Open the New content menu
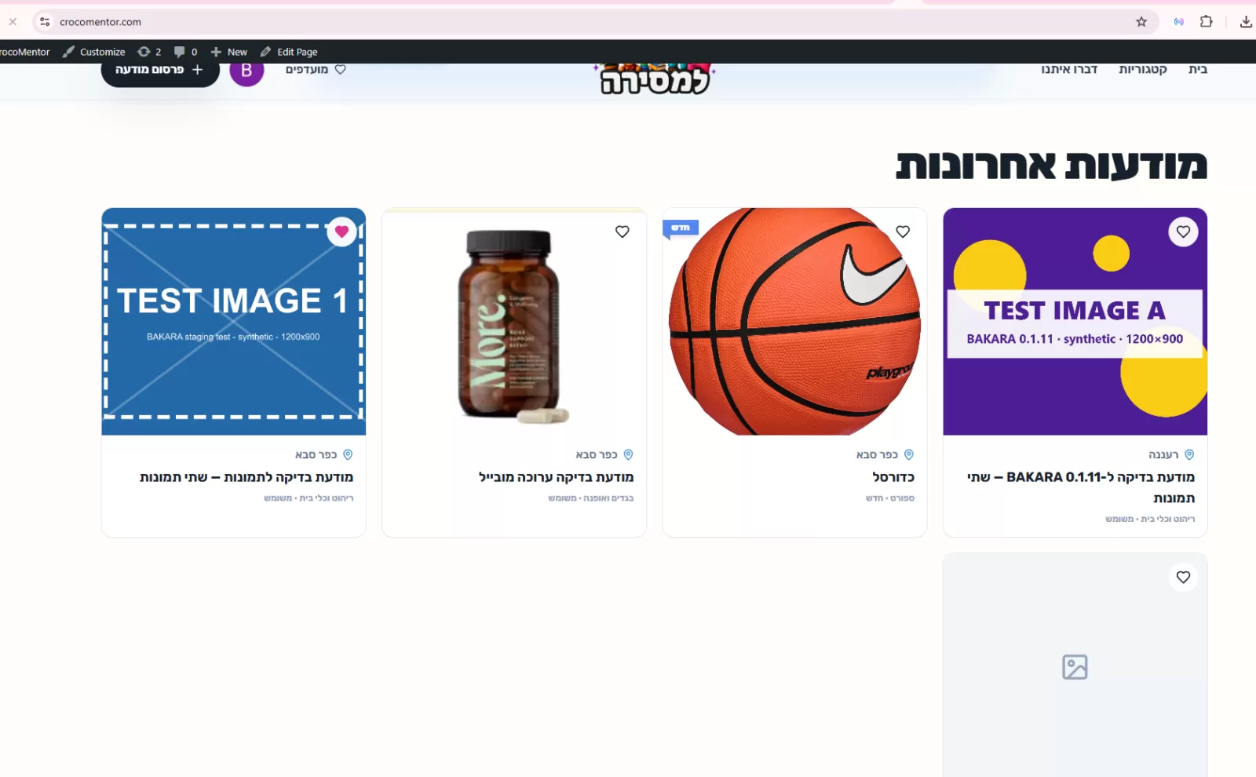The image size is (1256, 777). (228, 52)
